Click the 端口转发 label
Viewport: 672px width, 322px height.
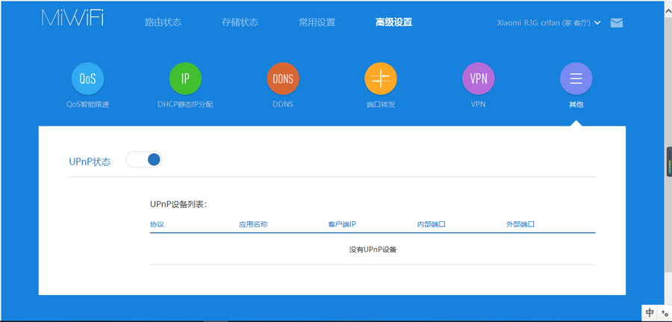click(381, 104)
